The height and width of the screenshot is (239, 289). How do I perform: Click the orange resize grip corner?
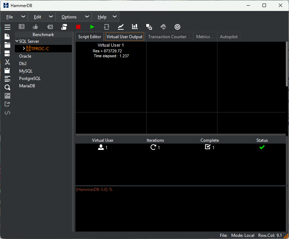[286, 236]
